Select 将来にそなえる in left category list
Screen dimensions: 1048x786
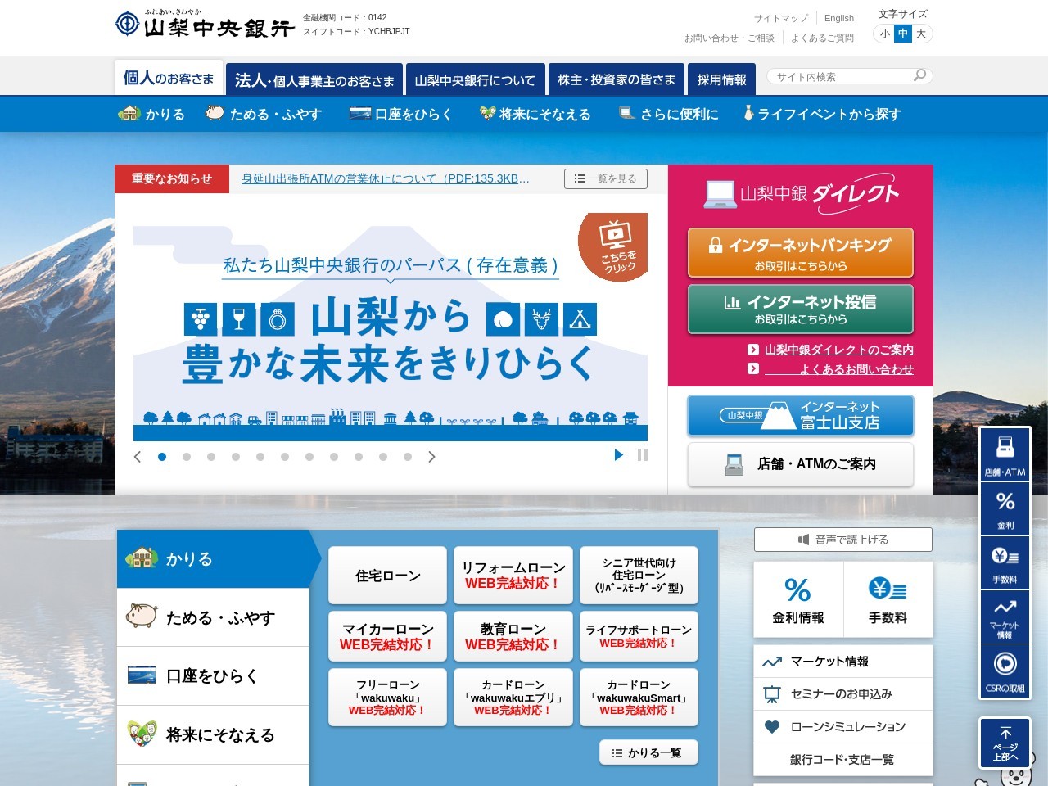(x=213, y=735)
